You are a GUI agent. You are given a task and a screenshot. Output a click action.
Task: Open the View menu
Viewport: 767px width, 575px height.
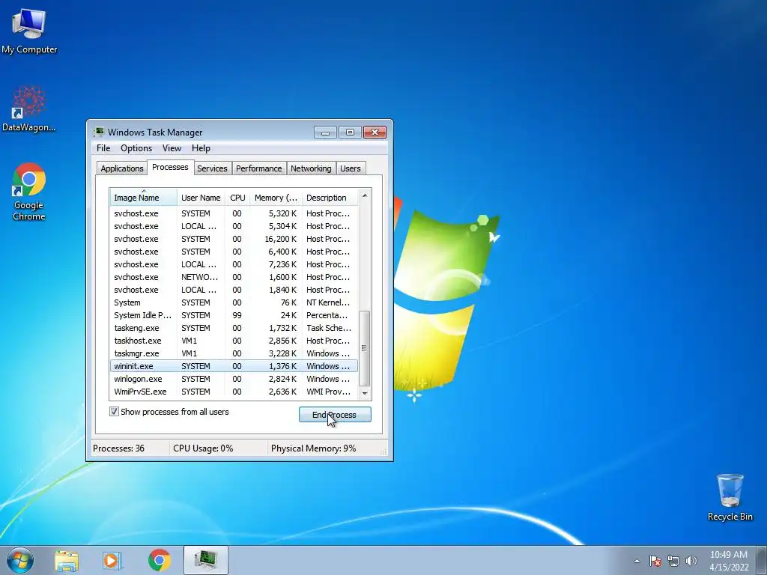(x=172, y=148)
